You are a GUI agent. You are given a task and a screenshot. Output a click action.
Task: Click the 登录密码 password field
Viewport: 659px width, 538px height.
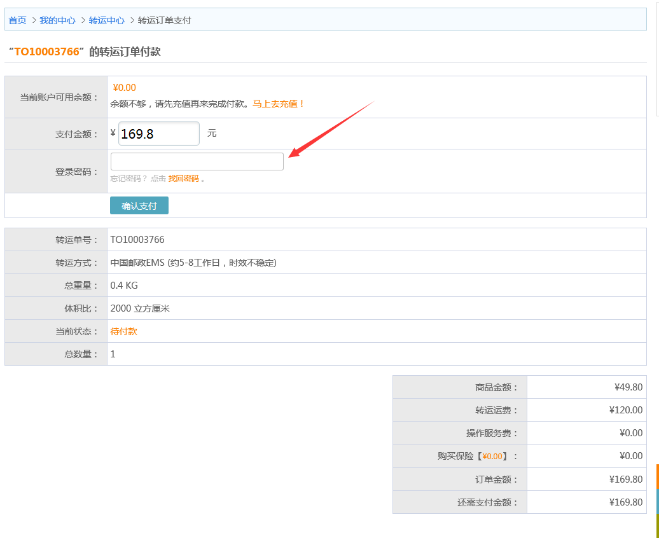pyautogui.click(x=197, y=162)
